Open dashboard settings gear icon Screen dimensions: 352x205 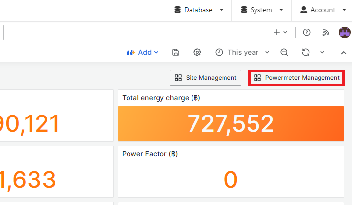click(197, 52)
